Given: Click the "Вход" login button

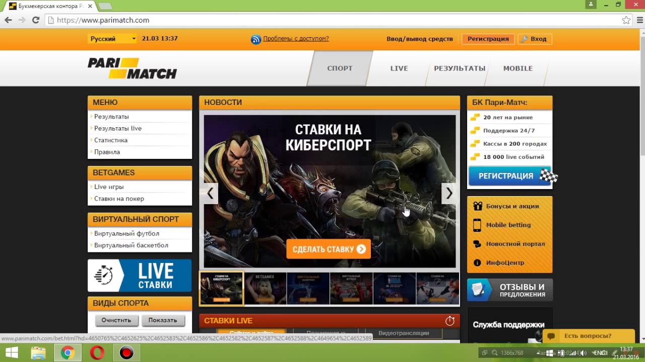Looking at the screenshot, I should pos(535,39).
